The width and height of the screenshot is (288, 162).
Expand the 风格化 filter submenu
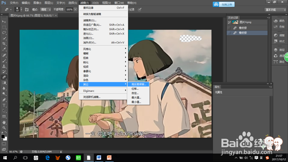tap(103, 49)
